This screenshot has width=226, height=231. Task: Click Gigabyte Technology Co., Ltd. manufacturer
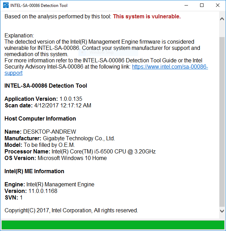click(79, 138)
